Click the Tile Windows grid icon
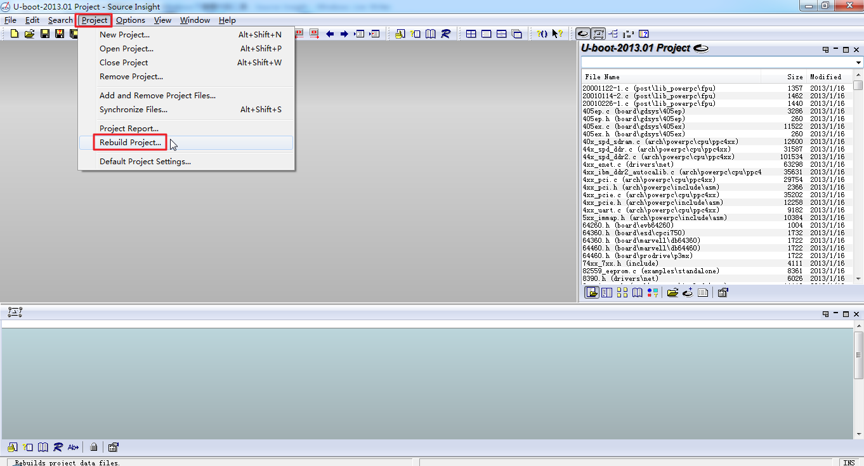The height and width of the screenshot is (466, 864). pyautogui.click(x=471, y=34)
